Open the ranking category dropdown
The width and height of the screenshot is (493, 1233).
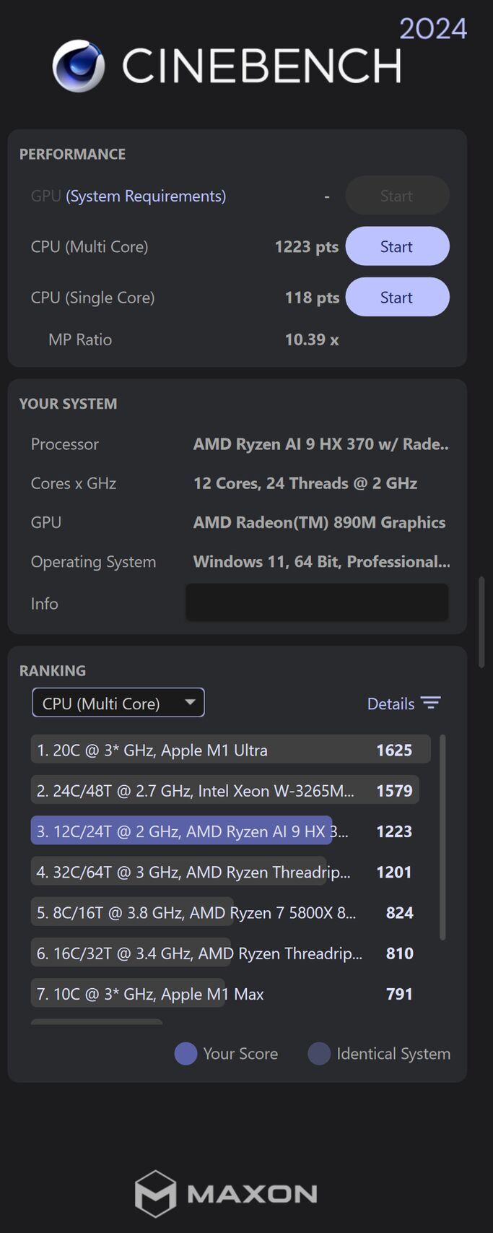tap(118, 702)
